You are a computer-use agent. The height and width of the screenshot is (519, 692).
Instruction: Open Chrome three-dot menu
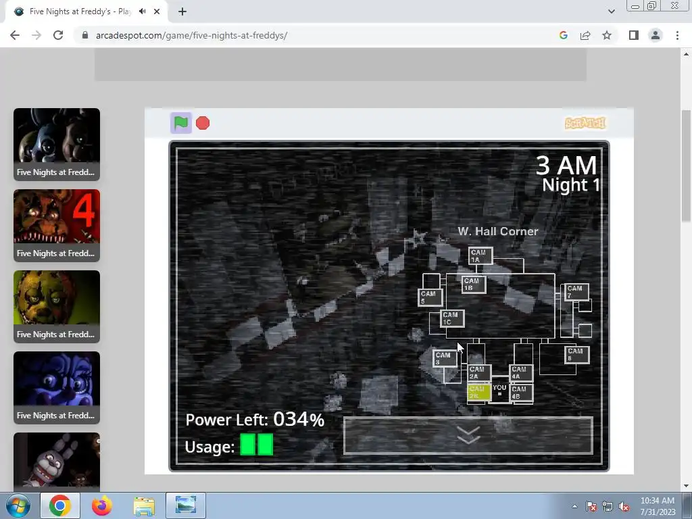click(677, 35)
